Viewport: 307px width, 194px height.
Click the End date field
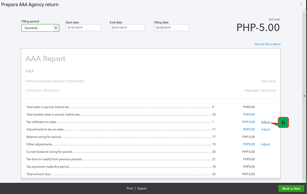[x=127, y=28]
